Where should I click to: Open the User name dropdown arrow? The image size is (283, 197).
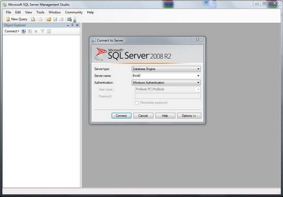point(198,90)
